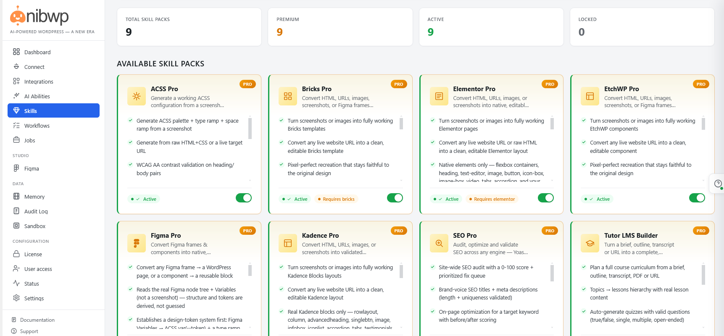Click the Elementor Pro card icon
The image size is (724, 336).
(x=439, y=96)
